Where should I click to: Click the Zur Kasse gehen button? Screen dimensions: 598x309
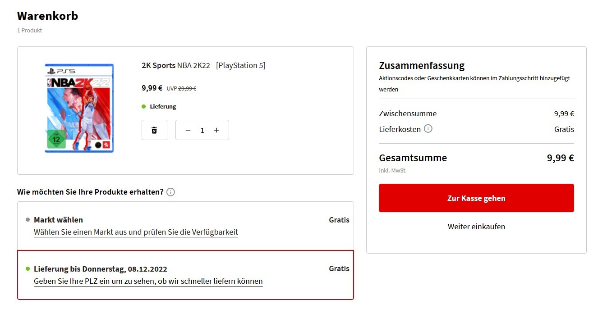tap(476, 198)
